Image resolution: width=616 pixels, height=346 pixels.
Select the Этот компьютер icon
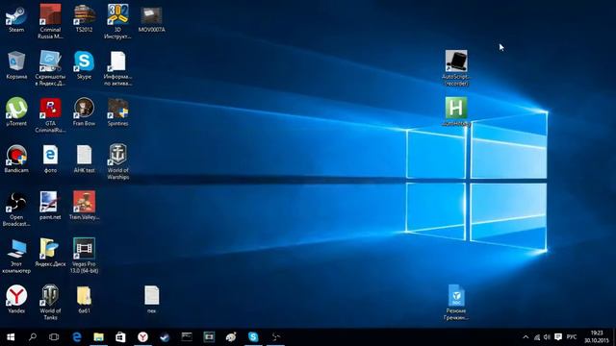point(16,257)
